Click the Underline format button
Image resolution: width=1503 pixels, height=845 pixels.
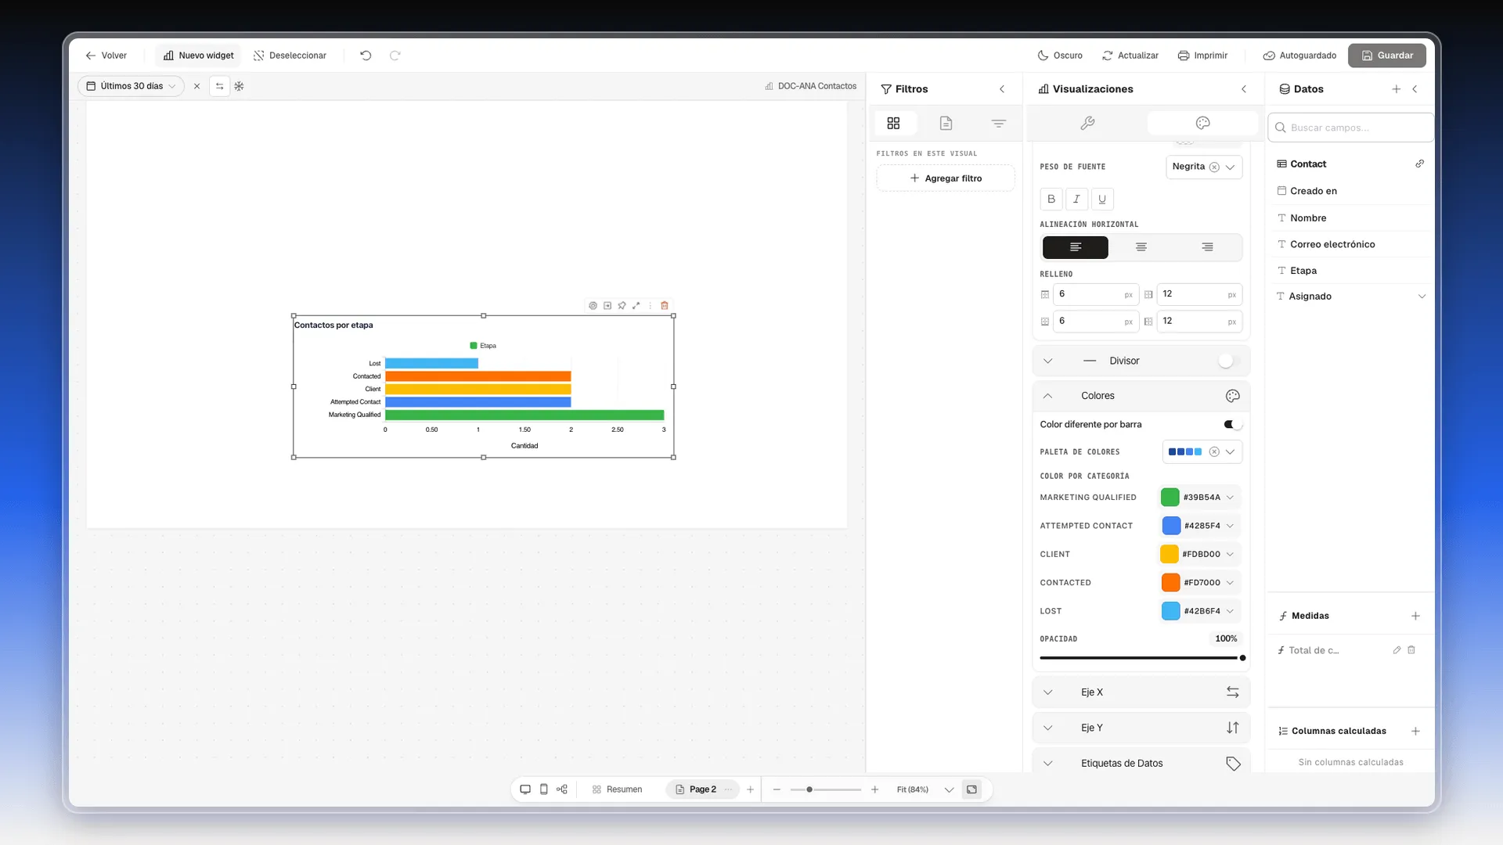coord(1102,199)
